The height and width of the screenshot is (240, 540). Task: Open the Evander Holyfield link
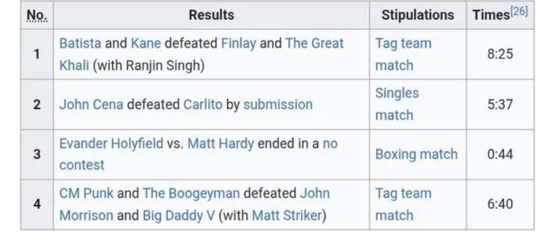pyautogui.click(x=111, y=143)
